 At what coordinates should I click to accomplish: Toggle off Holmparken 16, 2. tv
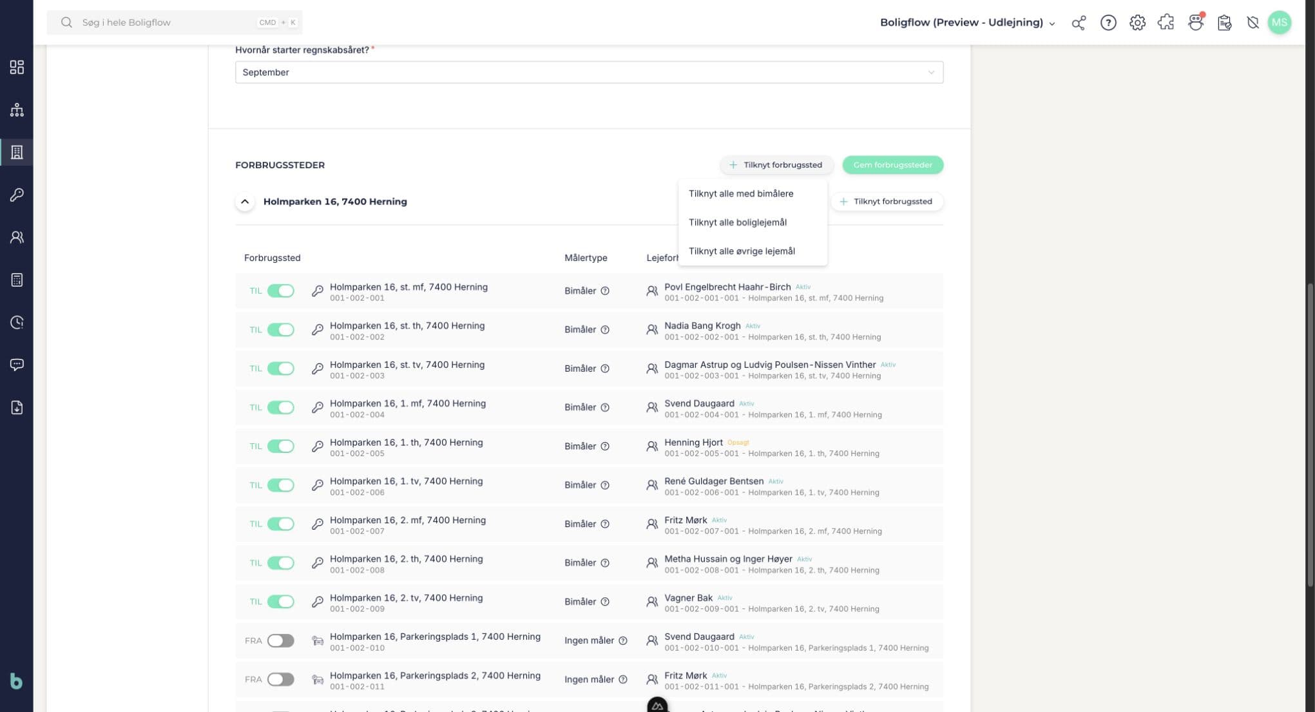281,601
